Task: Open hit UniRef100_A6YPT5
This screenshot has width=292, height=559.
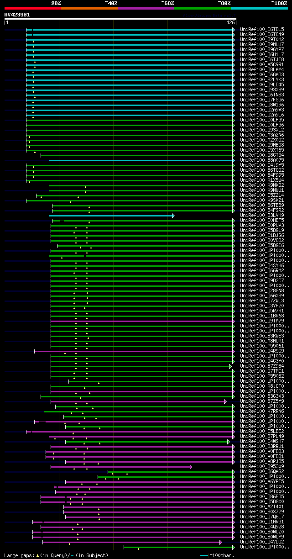Action: (x=262, y=482)
